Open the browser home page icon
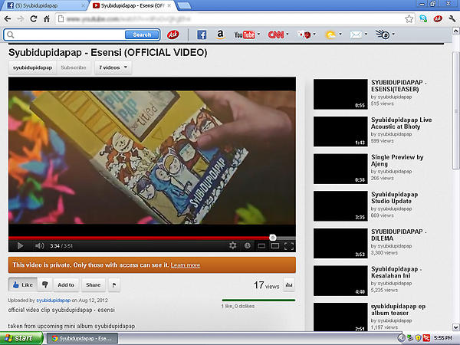The width and height of the screenshot is (460, 345). point(46,19)
